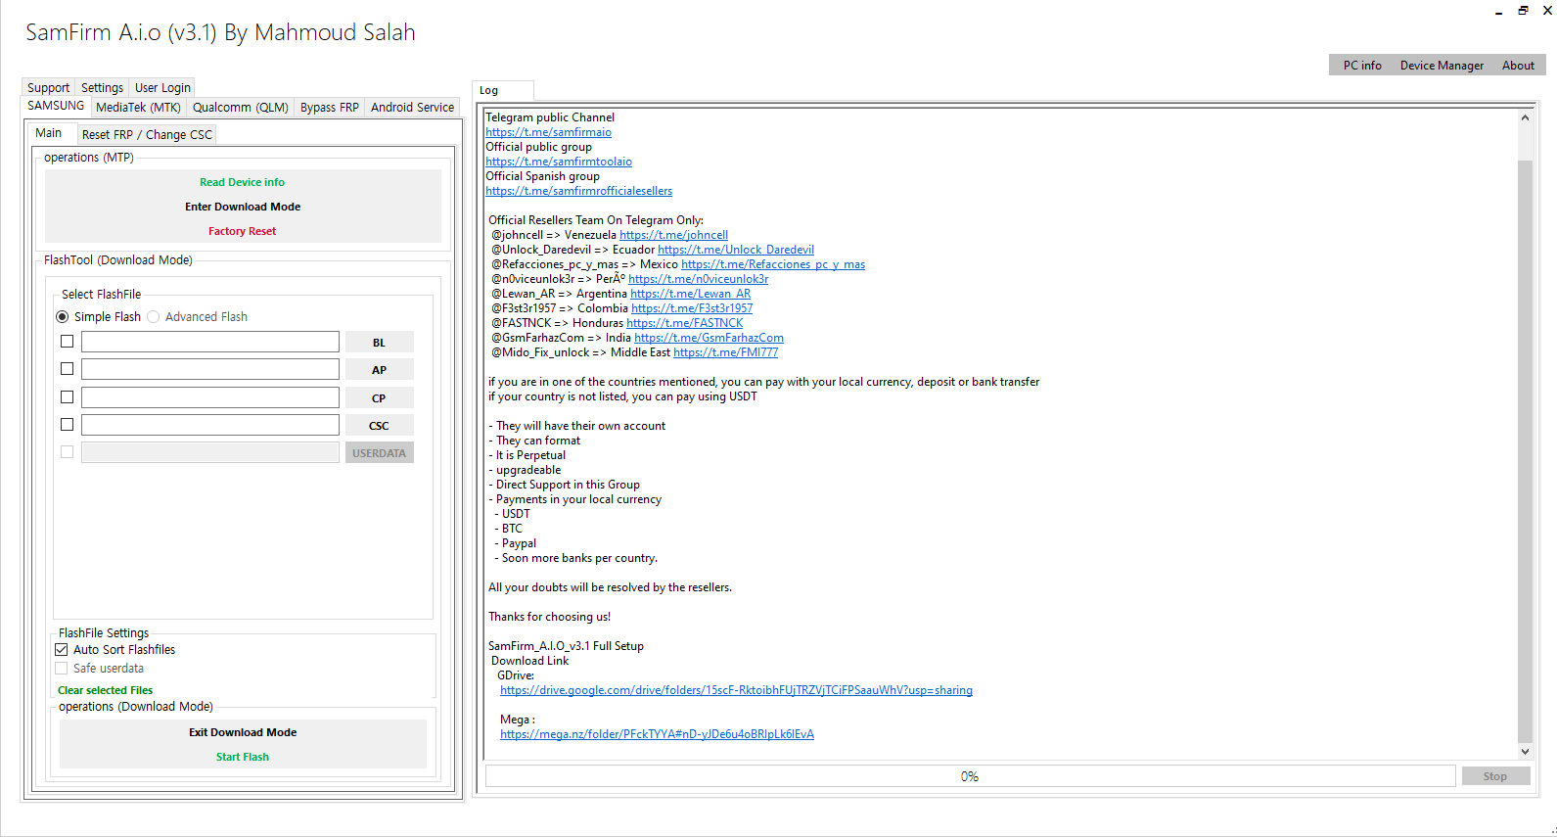
Task: Click log scrollbar up arrow
Action: click(x=1525, y=117)
